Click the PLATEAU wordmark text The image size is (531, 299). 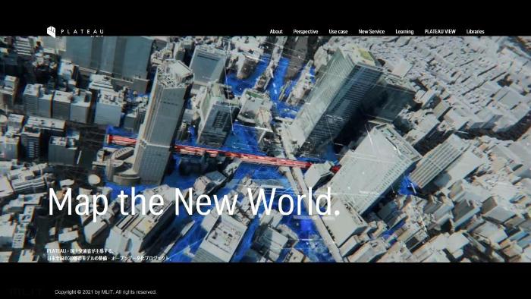click(x=82, y=32)
